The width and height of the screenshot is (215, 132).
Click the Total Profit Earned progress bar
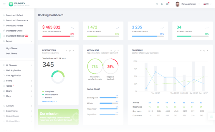pos(58,36)
